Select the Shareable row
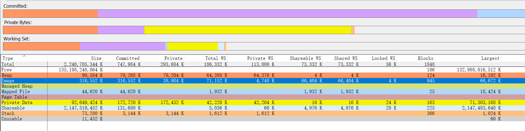 (262, 108)
